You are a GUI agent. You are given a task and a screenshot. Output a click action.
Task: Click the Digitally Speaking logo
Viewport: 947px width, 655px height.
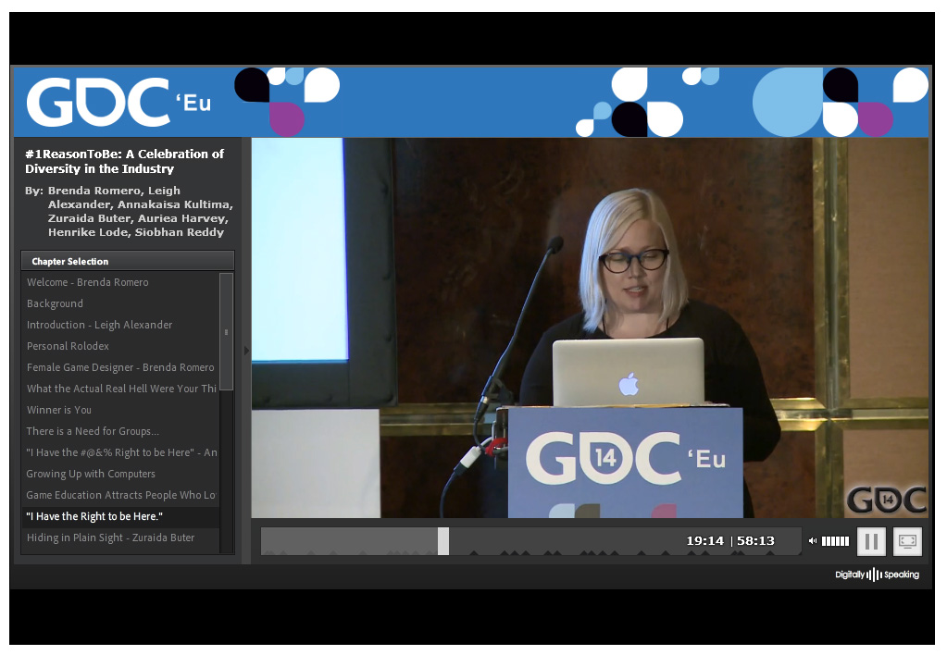[877, 575]
